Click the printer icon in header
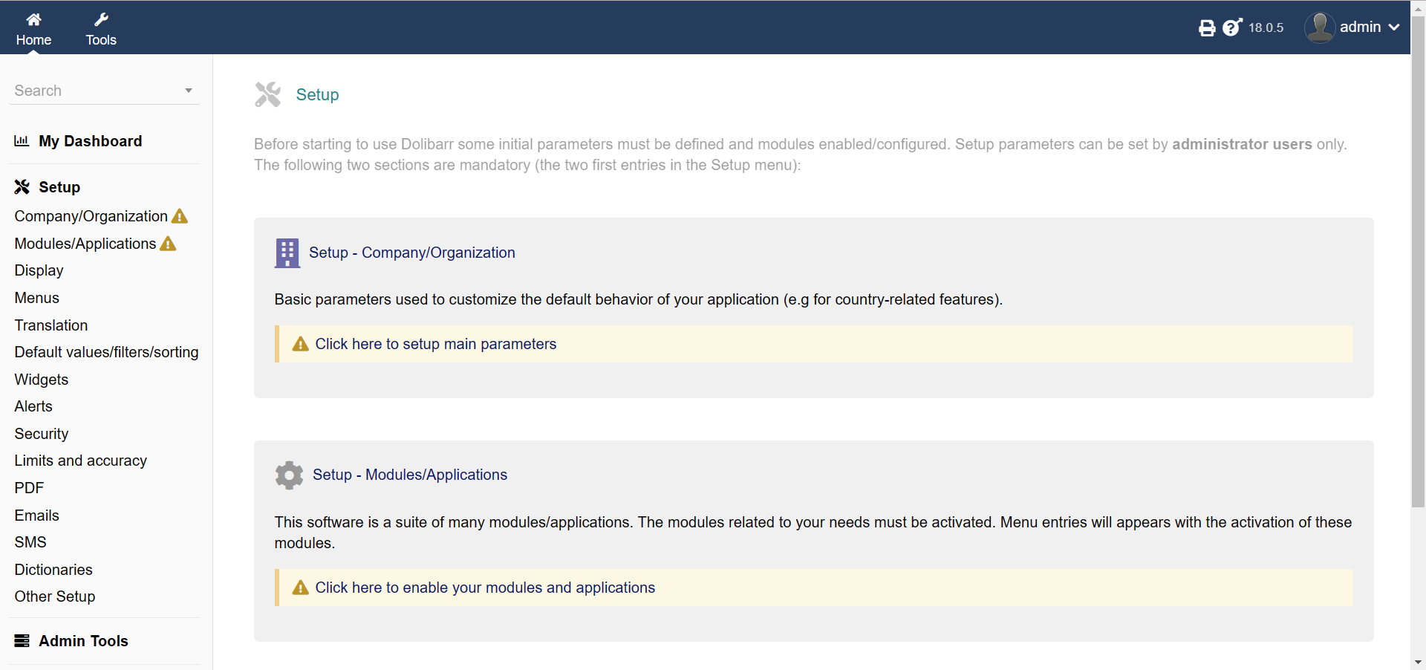 (1207, 28)
